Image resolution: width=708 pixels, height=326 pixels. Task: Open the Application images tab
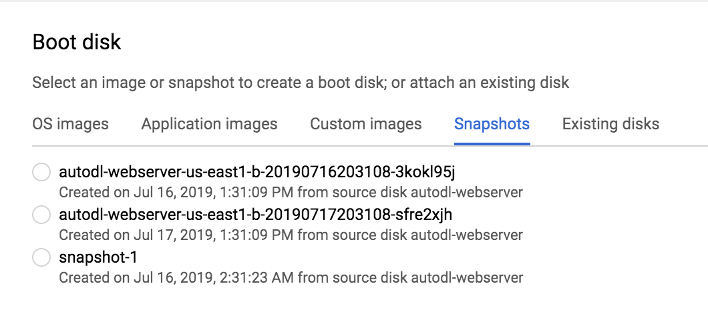[x=209, y=124]
